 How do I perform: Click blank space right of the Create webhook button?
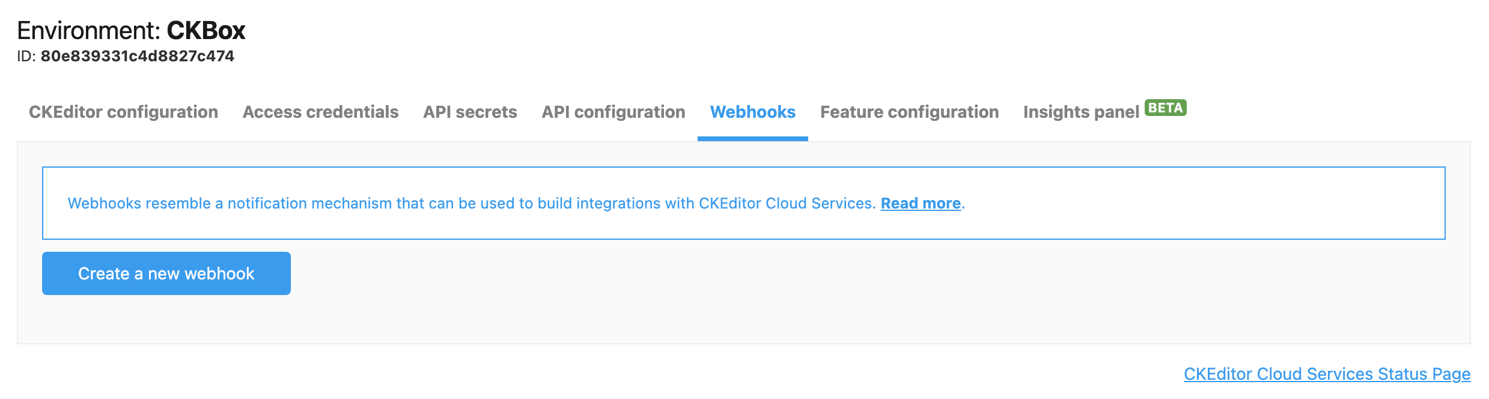721,274
